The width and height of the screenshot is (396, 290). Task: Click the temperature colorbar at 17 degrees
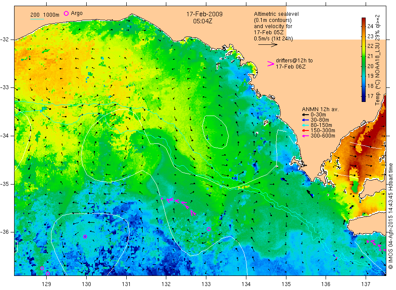tap(364, 96)
